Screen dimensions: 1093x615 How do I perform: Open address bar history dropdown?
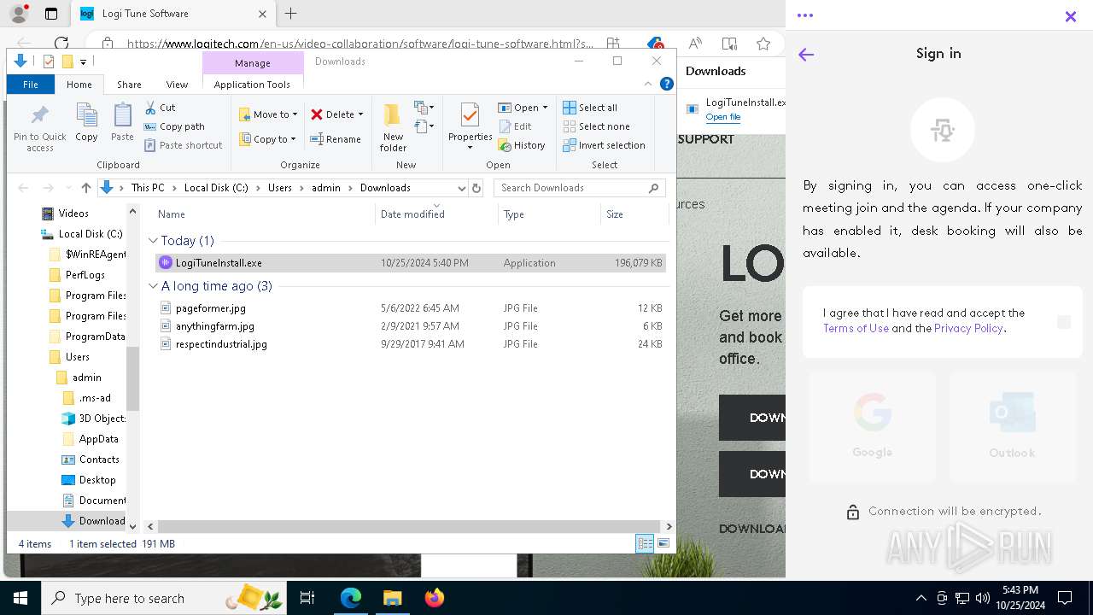pyautogui.click(x=461, y=188)
